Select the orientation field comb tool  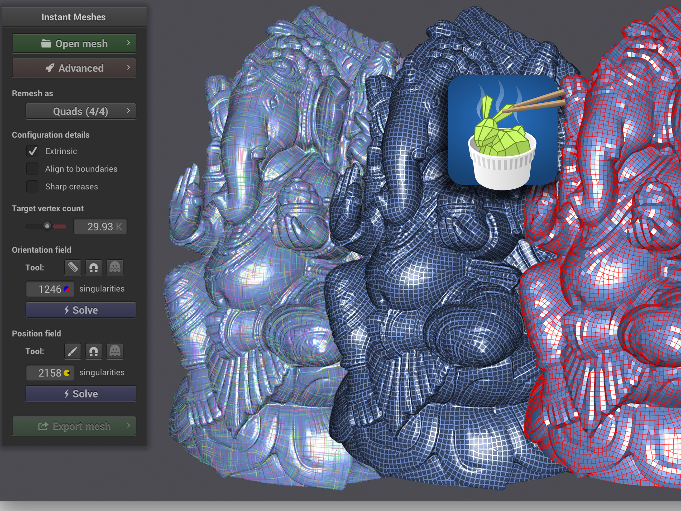[73, 267]
